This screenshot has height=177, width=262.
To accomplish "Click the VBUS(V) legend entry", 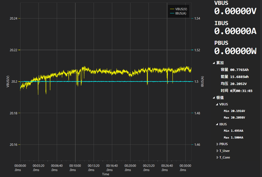I will (x=178, y=9).
